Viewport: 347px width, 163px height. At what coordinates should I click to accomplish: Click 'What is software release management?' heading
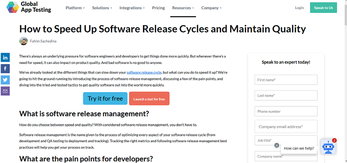84,114
